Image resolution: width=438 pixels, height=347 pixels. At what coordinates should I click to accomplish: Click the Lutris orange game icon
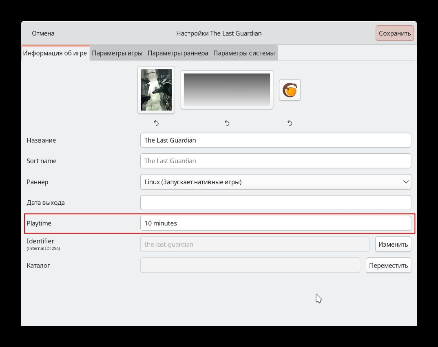[x=290, y=90]
